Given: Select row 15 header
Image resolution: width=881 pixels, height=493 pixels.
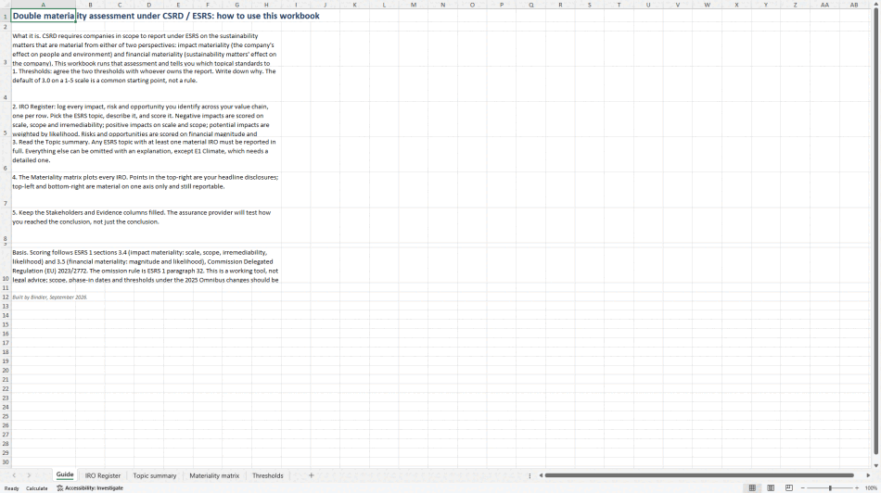Looking at the screenshot, I should [5, 324].
